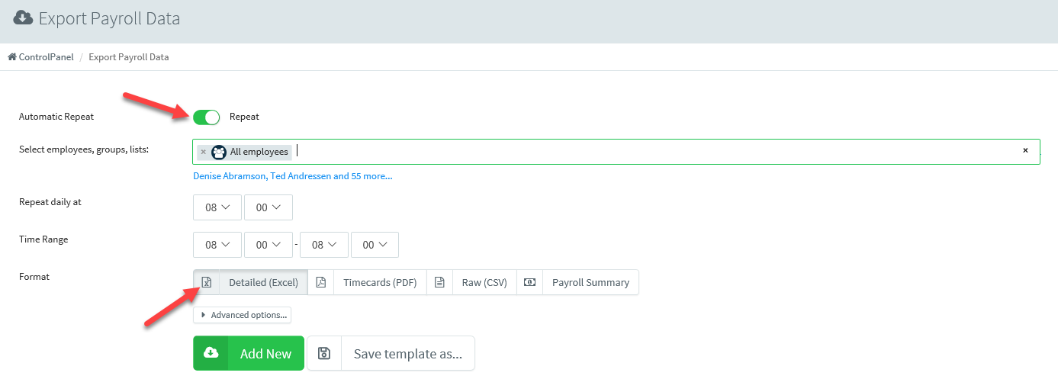This screenshot has width=1058, height=379.
Task: Select the Payroll Summary format
Action: pyautogui.click(x=590, y=282)
